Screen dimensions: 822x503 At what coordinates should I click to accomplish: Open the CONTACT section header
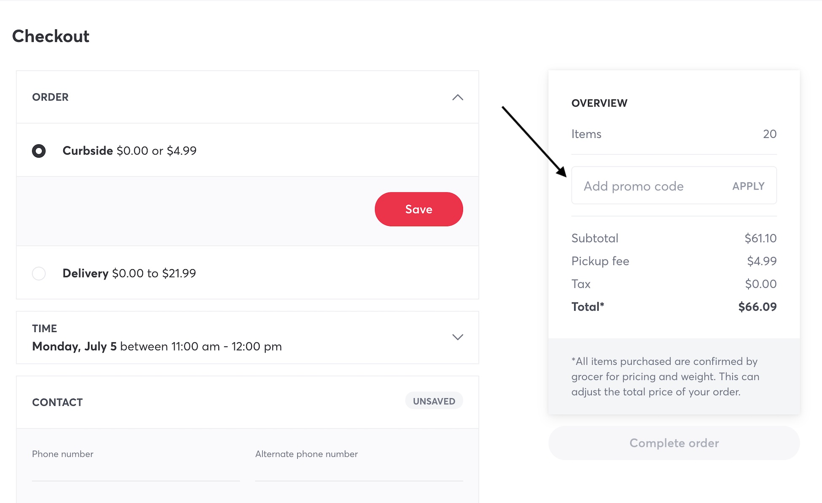[x=57, y=402]
